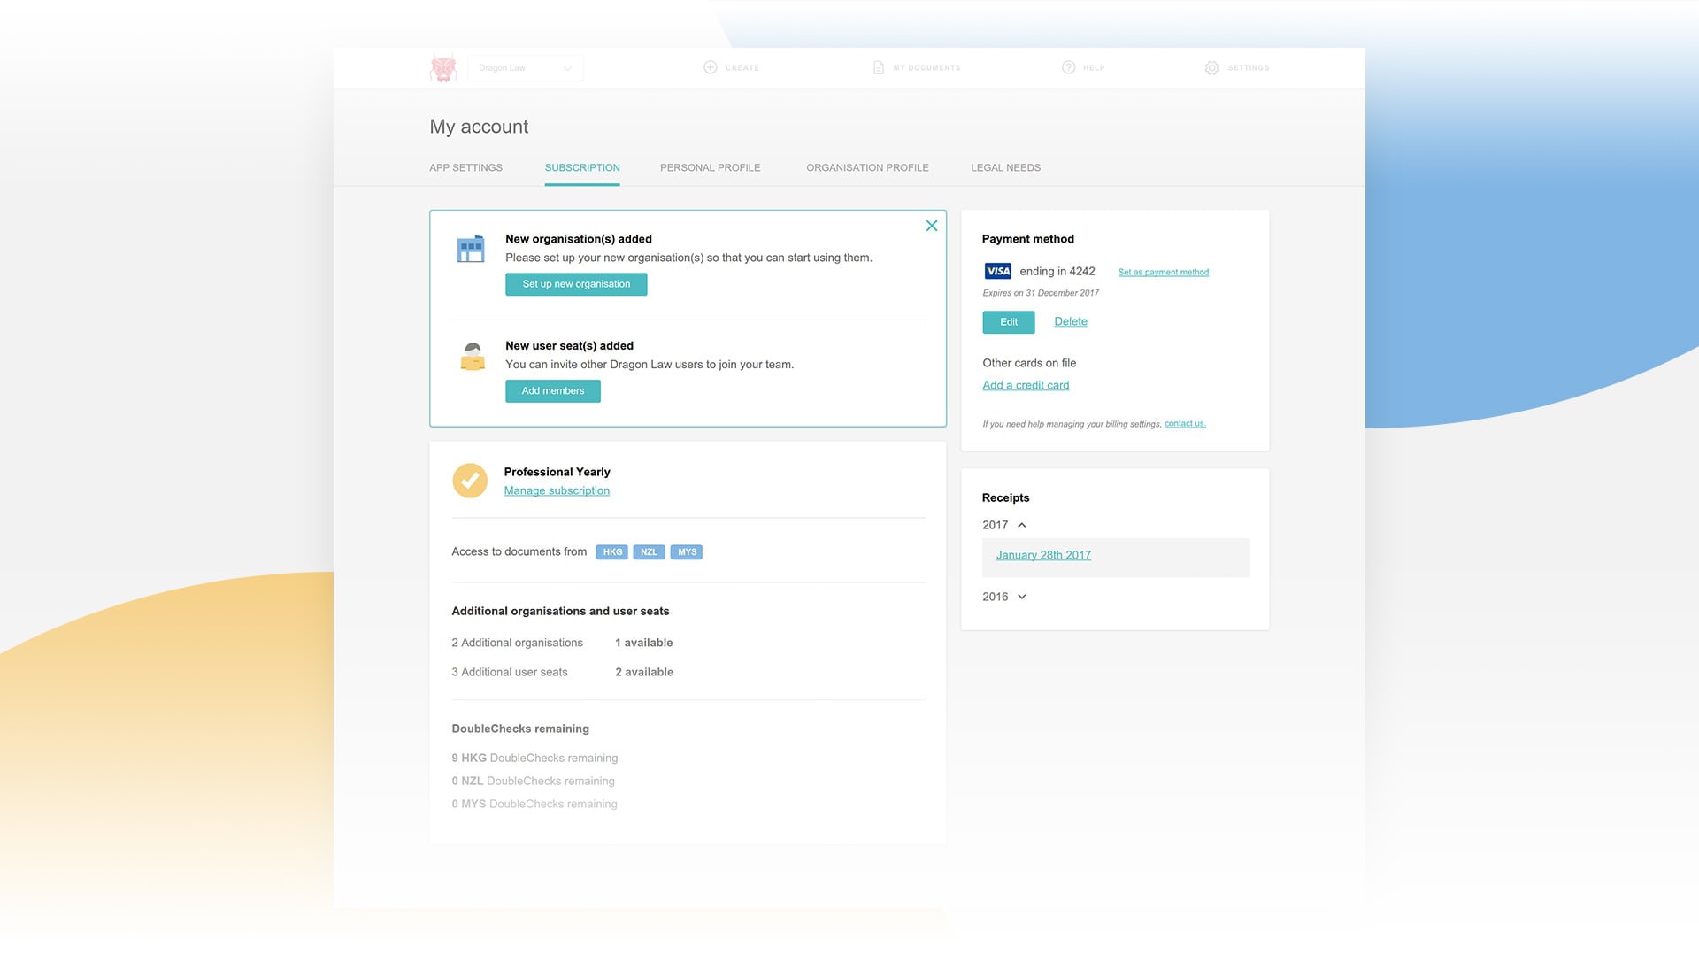
Task: Click the Visa card logo
Action: click(x=997, y=271)
